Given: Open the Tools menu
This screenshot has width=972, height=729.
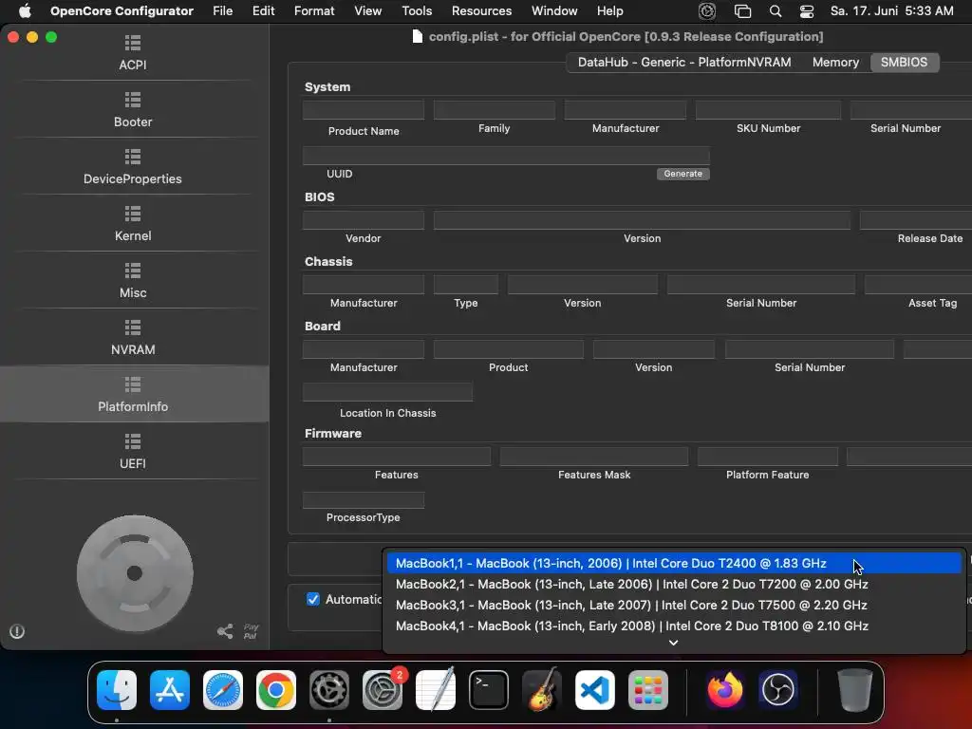Looking at the screenshot, I should pyautogui.click(x=417, y=10).
